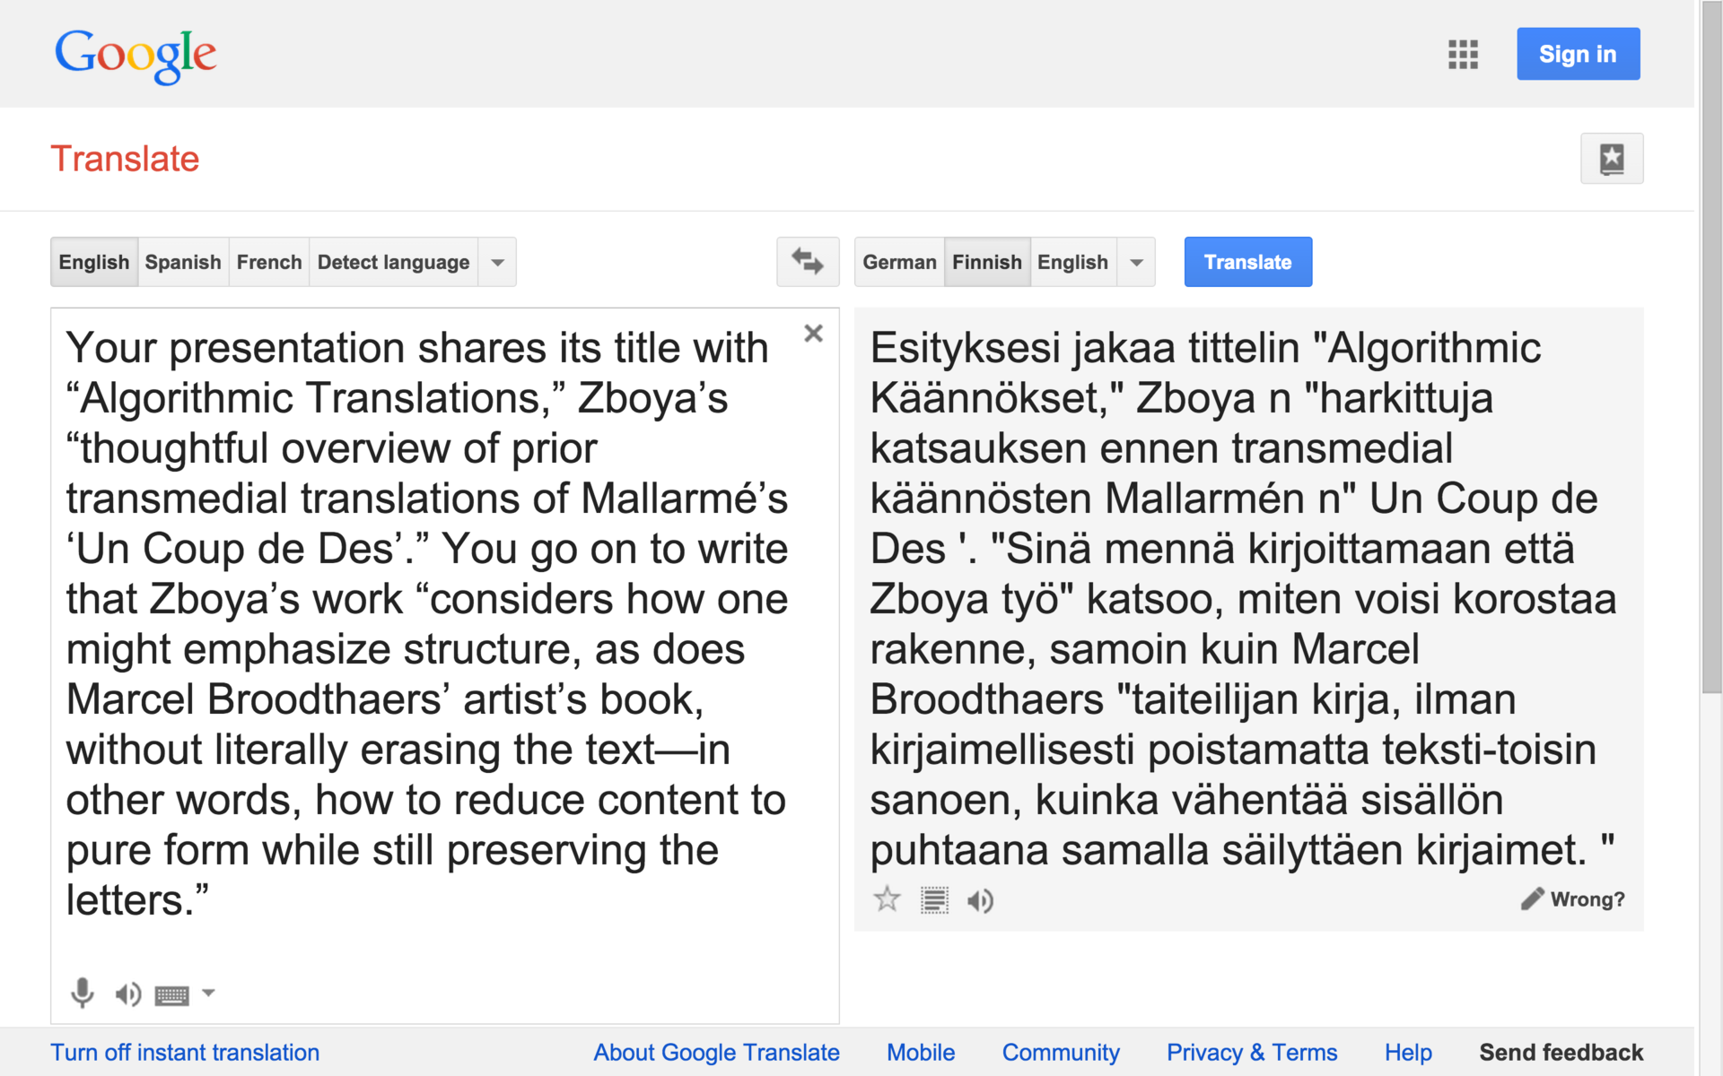Activate microphone voice input
1723x1076 pixels.
coord(82,993)
